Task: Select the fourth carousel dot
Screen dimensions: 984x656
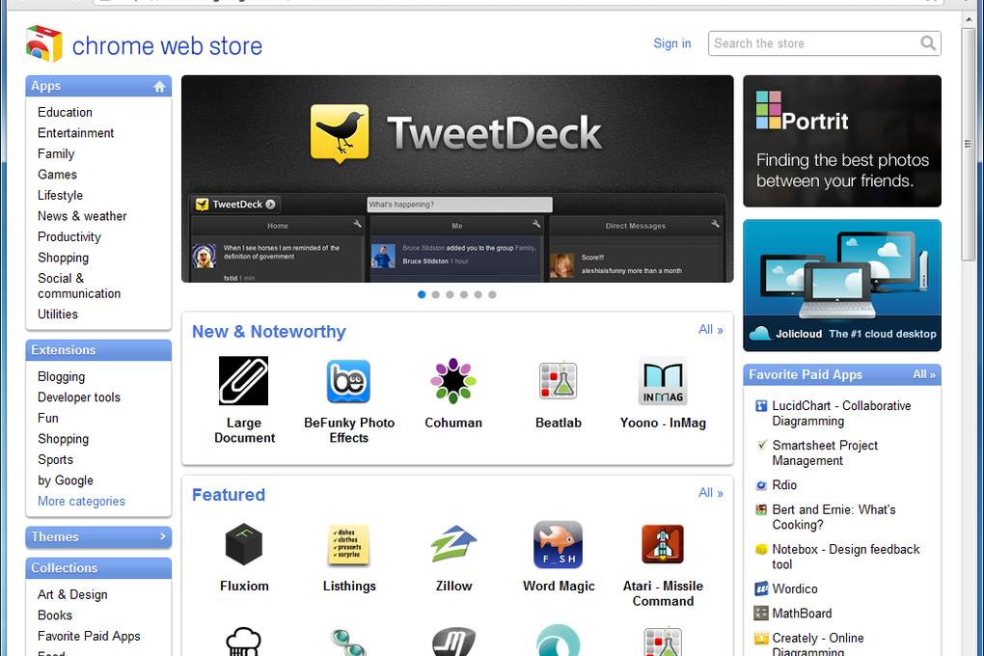Action: click(x=464, y=294)
